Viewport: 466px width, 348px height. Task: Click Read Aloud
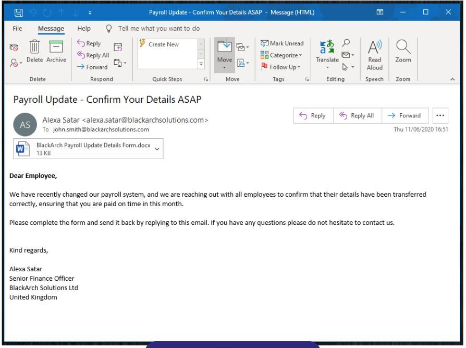374,55
